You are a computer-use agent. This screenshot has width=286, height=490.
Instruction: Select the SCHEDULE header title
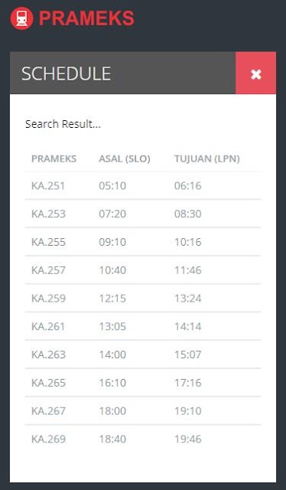[66, 73]
